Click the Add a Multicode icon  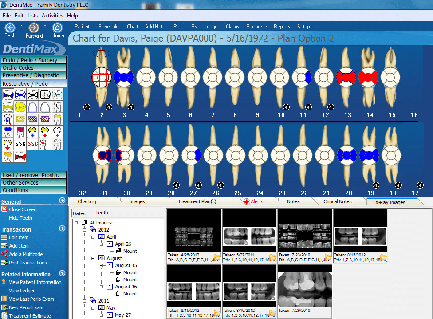pyautogui.click(x=4, y=254)
